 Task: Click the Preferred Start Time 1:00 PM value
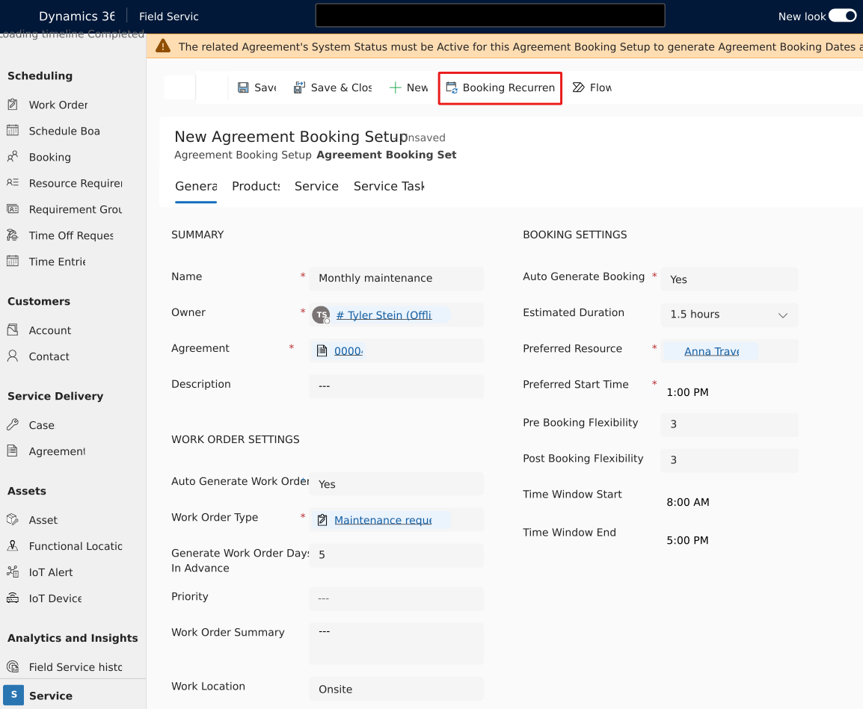(x=687, y=392)
